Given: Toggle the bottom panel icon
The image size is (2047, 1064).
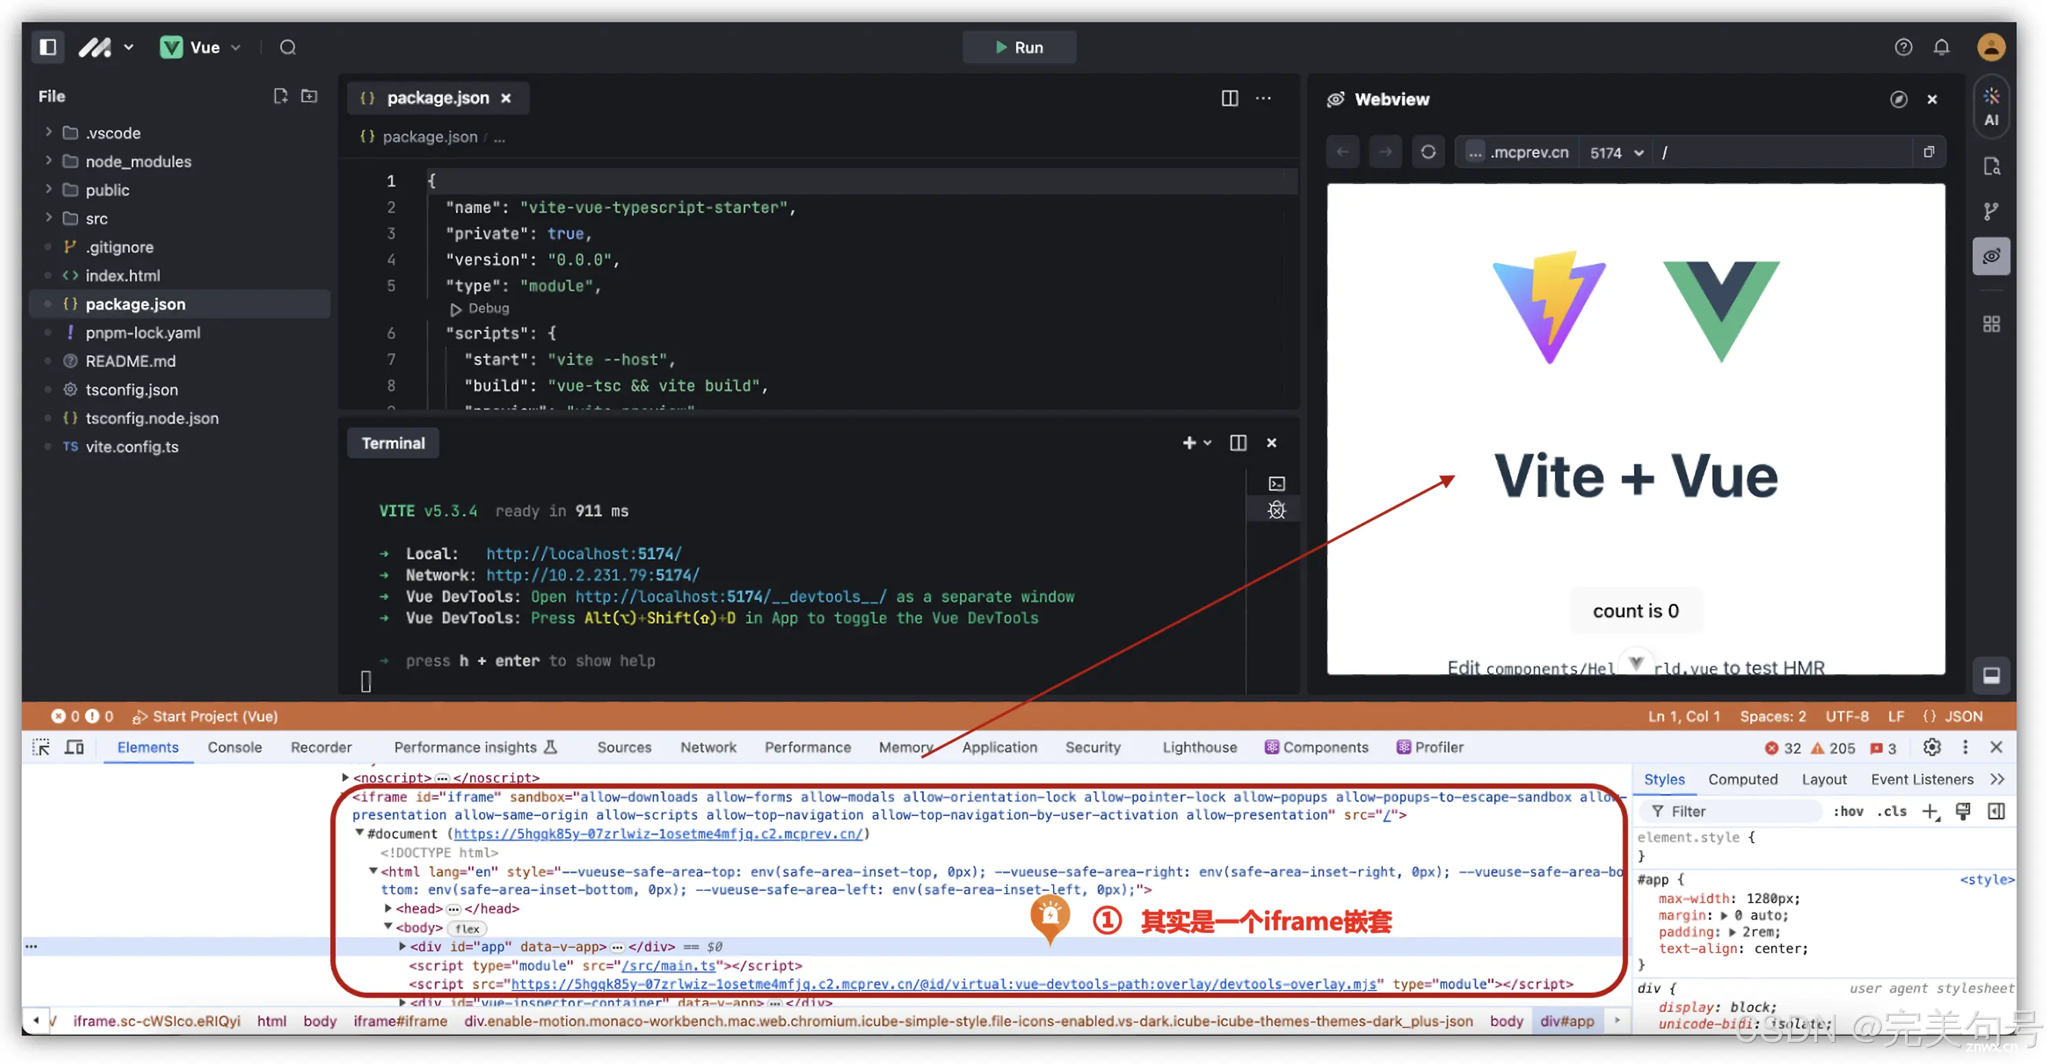Looking at the screenshot, I should click(1991, 676).
